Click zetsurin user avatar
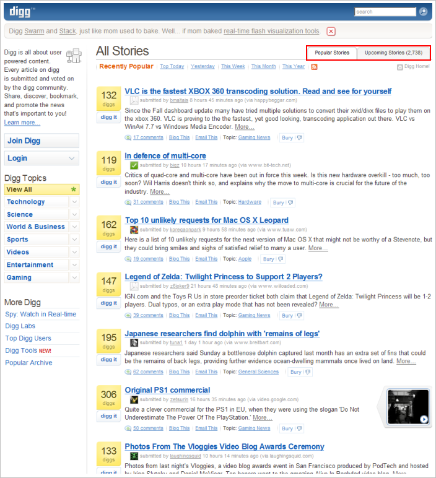 134,399
